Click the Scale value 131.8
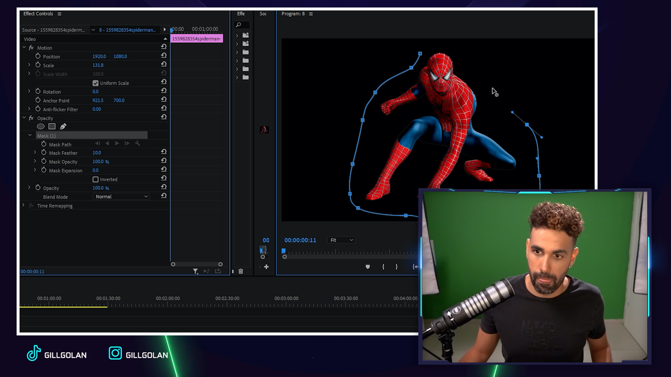Viewport: 671px width, 377px height. click(98, 65)
